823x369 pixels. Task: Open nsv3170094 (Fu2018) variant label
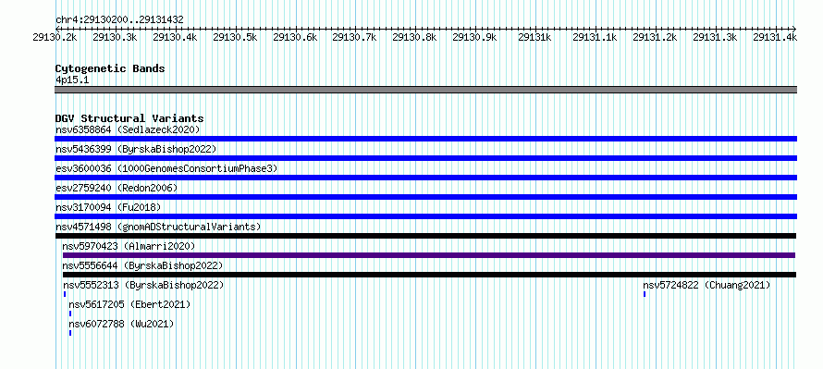[108, 207]
